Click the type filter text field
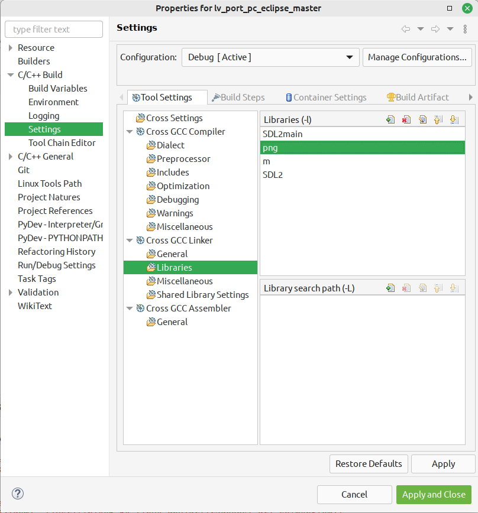Screen dimensions: 478x513 53,29
